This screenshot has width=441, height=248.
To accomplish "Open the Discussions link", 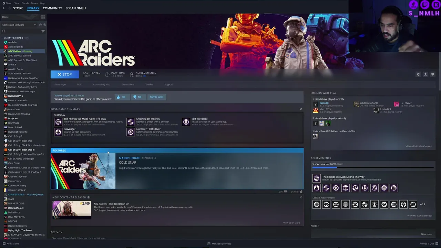I will pyautogui.click(x=128, y=84).
